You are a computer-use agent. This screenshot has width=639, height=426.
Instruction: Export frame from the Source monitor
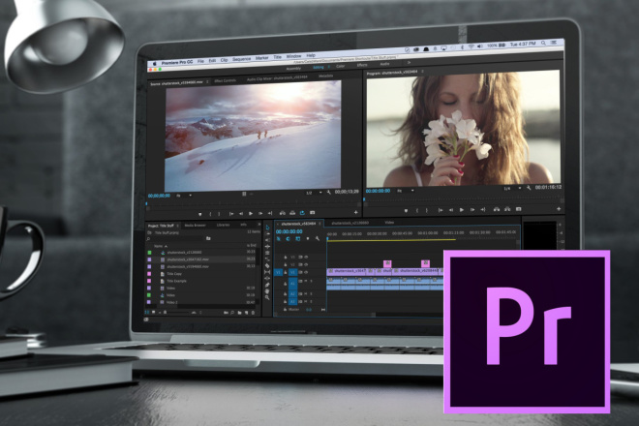pos(312,212)
